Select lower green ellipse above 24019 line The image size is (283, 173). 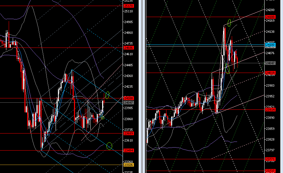click(227, 69)
